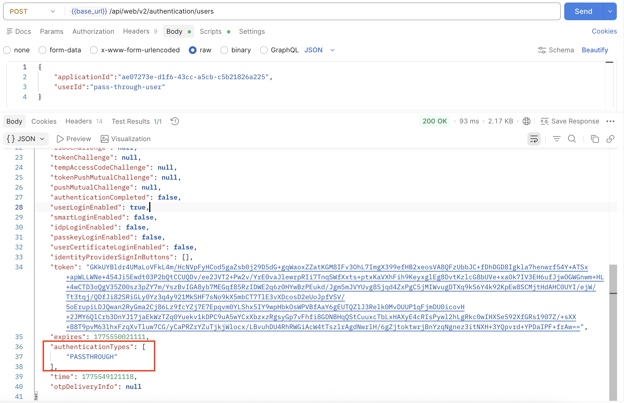
Task: Click the "smartLoginEnabled" line
Action: pyautogui.click(x=104, y=217)
